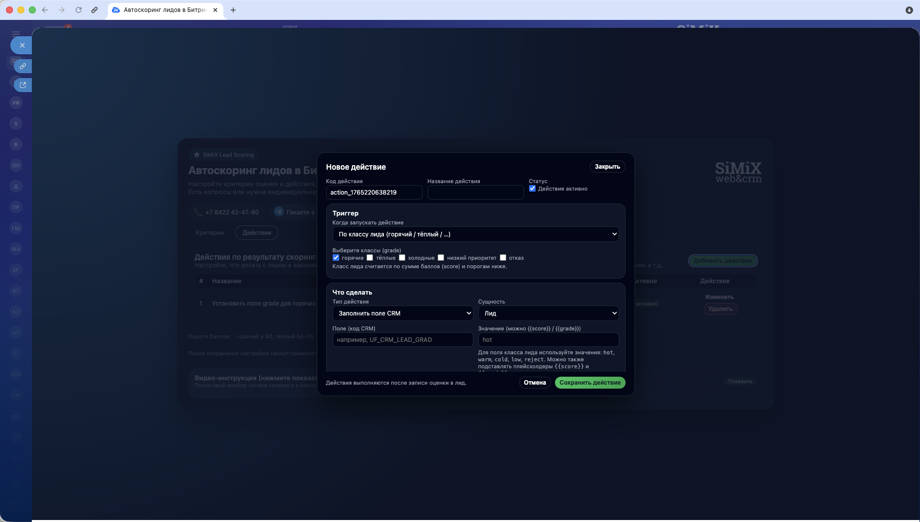Open the AC sidebar item
The width and height of the screenshot is (920, 522).
16,333
